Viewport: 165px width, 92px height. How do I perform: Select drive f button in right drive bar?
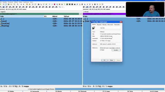tap(91, 7)
